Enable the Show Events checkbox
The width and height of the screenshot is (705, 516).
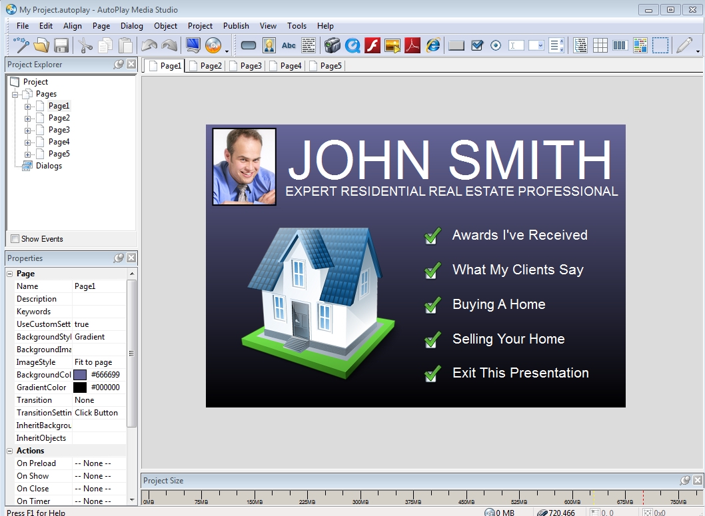[x=15, y=239]
